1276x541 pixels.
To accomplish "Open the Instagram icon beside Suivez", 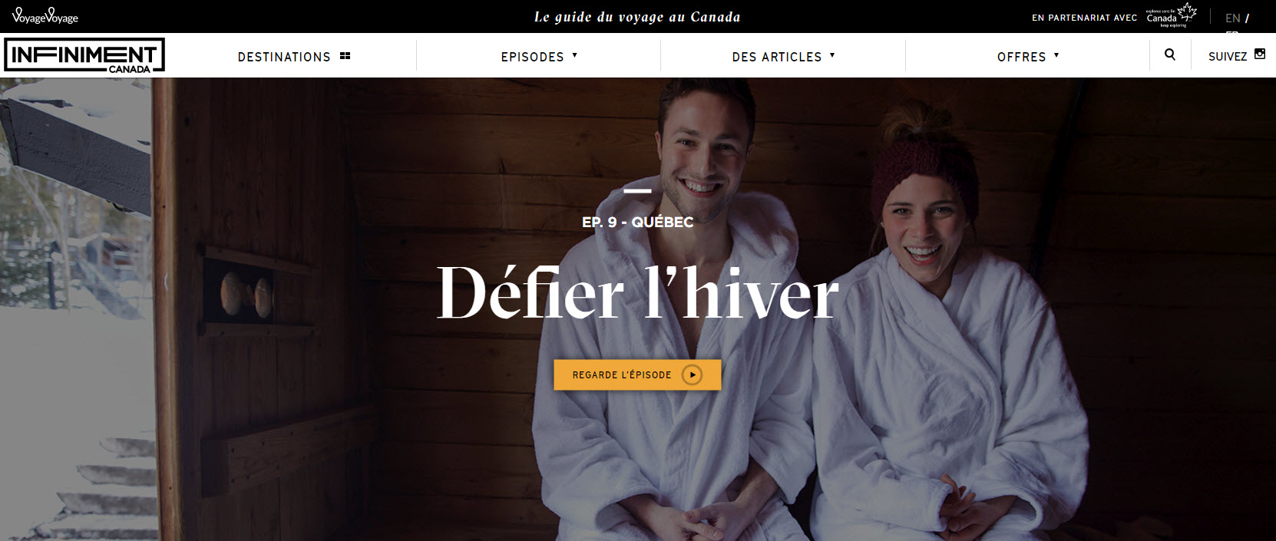I will tap(1259, 54).
